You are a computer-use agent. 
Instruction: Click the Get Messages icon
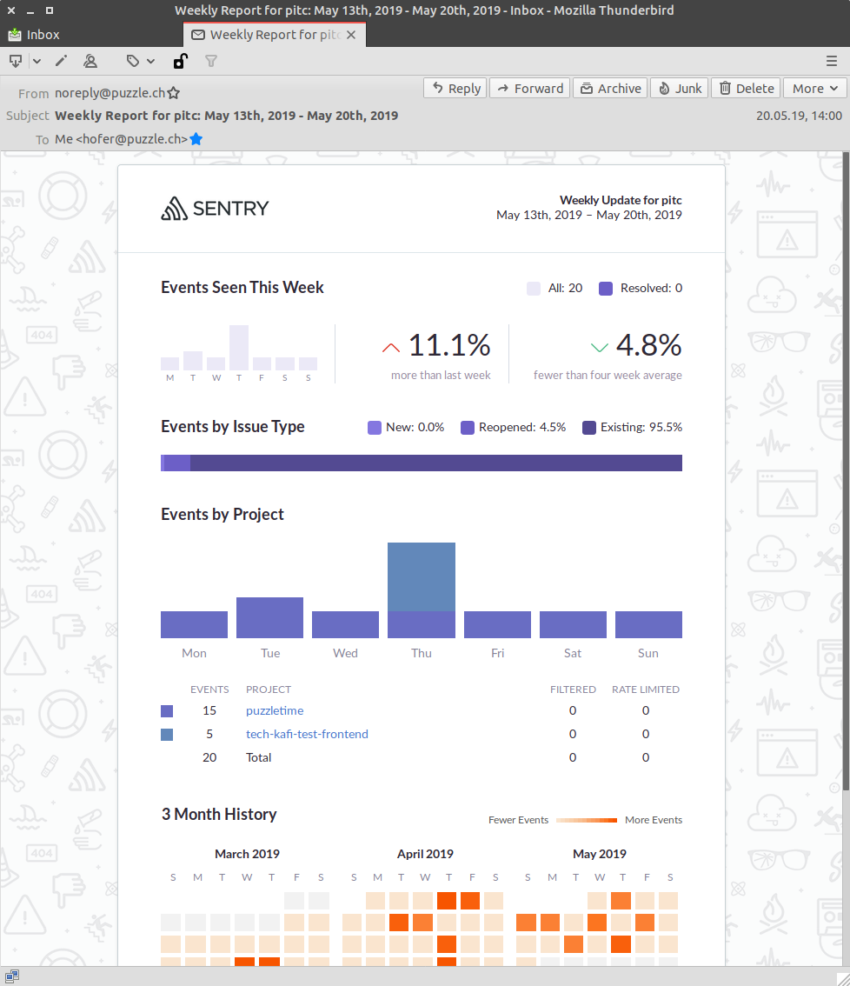coord(16,61)
